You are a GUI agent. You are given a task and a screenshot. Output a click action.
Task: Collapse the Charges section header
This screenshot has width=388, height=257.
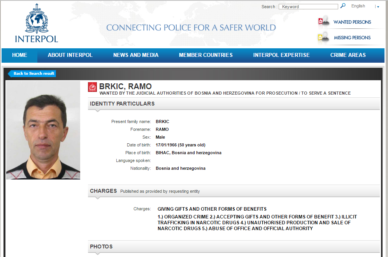(234, 191)
